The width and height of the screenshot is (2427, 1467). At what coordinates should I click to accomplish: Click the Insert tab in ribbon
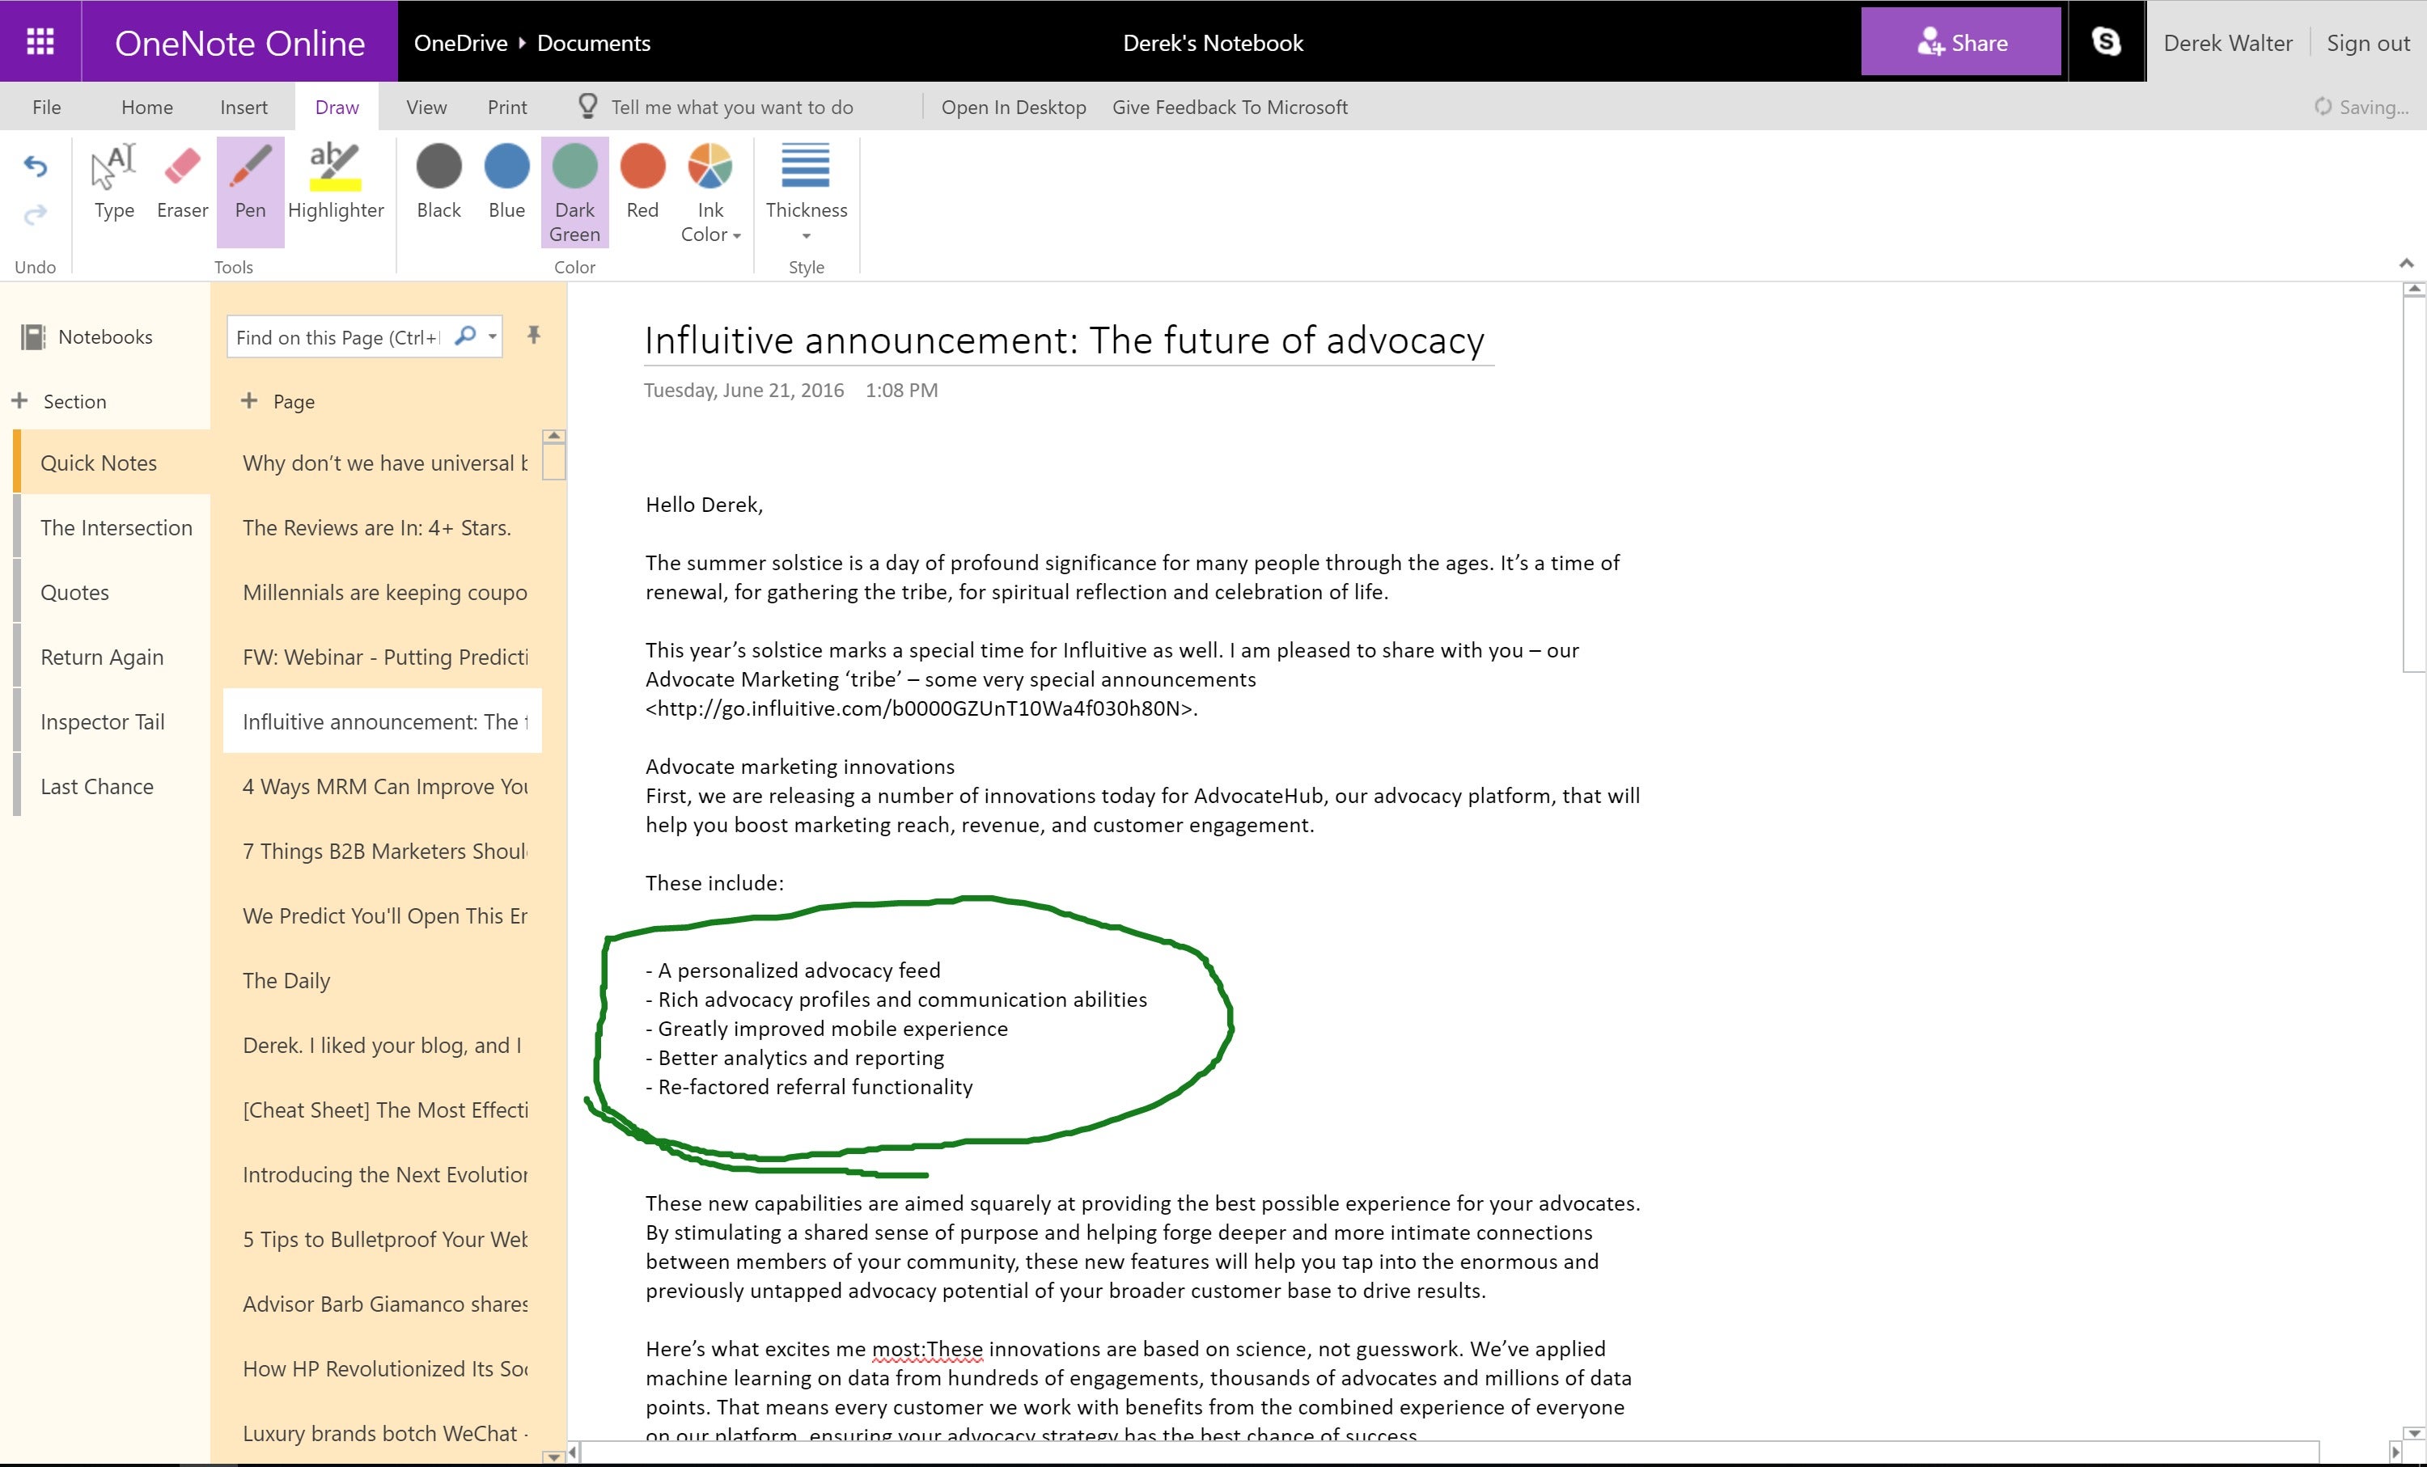pyautogui.click(x=244, y=106)
